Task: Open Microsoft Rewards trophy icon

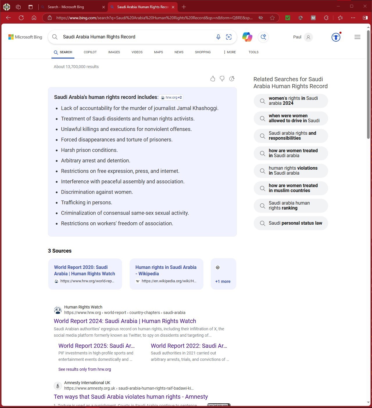Action: point(336,37)
